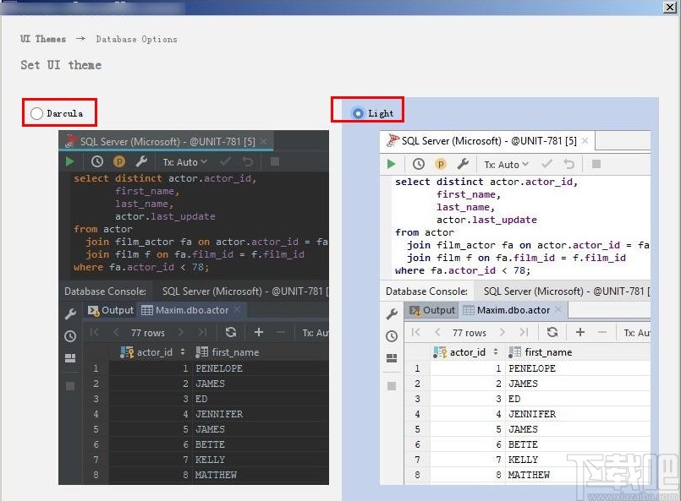Sort by actor_id column in Darcula results
The height and width of the screenshot is (501, 681).
[183, 351]
